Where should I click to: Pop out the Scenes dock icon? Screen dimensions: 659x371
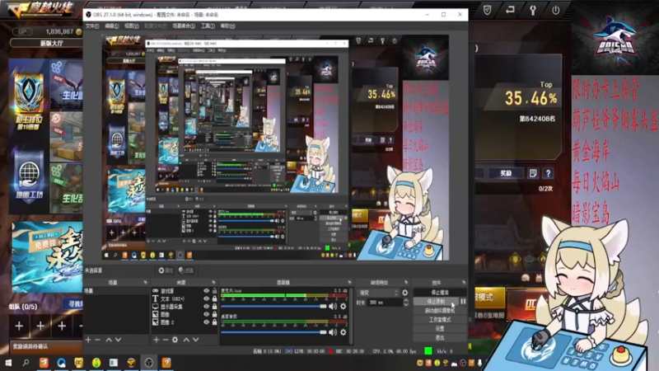tap(146, 282)
